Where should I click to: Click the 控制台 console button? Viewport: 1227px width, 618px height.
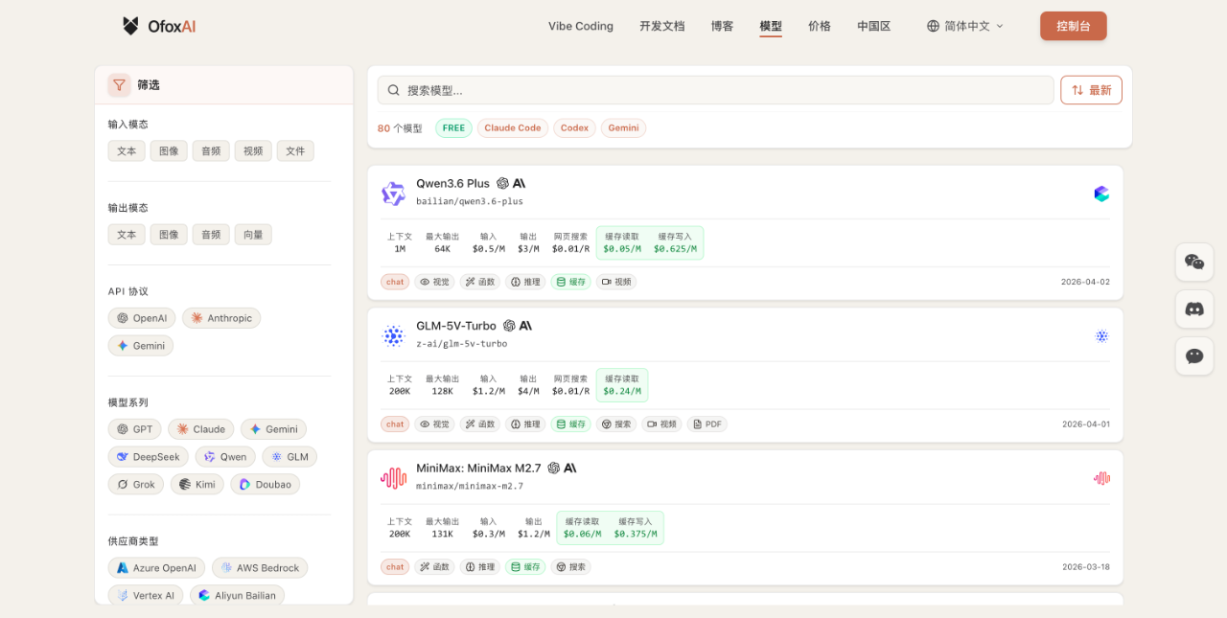coord(1073,26)
